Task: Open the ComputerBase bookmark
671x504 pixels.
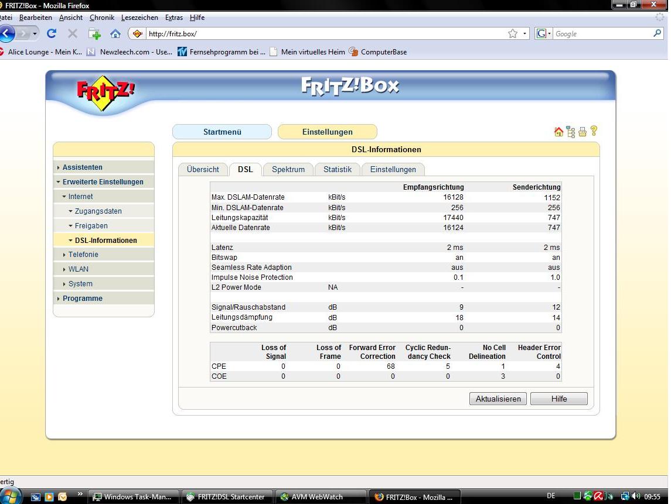Action: [x=378, y=52]
